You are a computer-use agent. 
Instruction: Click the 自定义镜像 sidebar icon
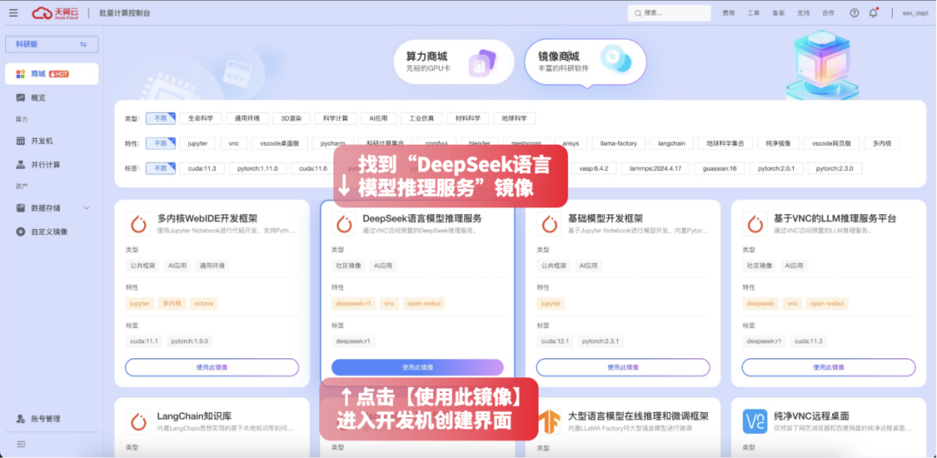[x=20, y=231]
